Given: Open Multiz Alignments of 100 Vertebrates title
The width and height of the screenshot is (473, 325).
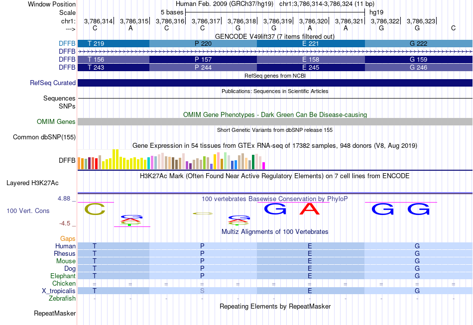Looking at the screenshot, I should click(x=275, y=231).
